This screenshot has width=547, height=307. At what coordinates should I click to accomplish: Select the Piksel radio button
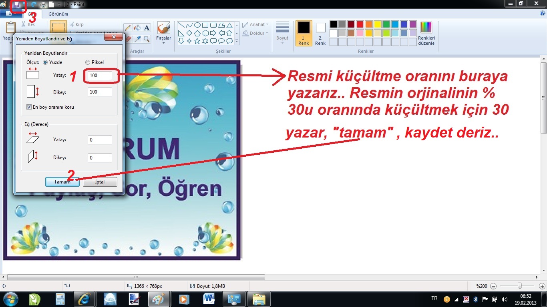pyautogui.click(x=88, y=62)
